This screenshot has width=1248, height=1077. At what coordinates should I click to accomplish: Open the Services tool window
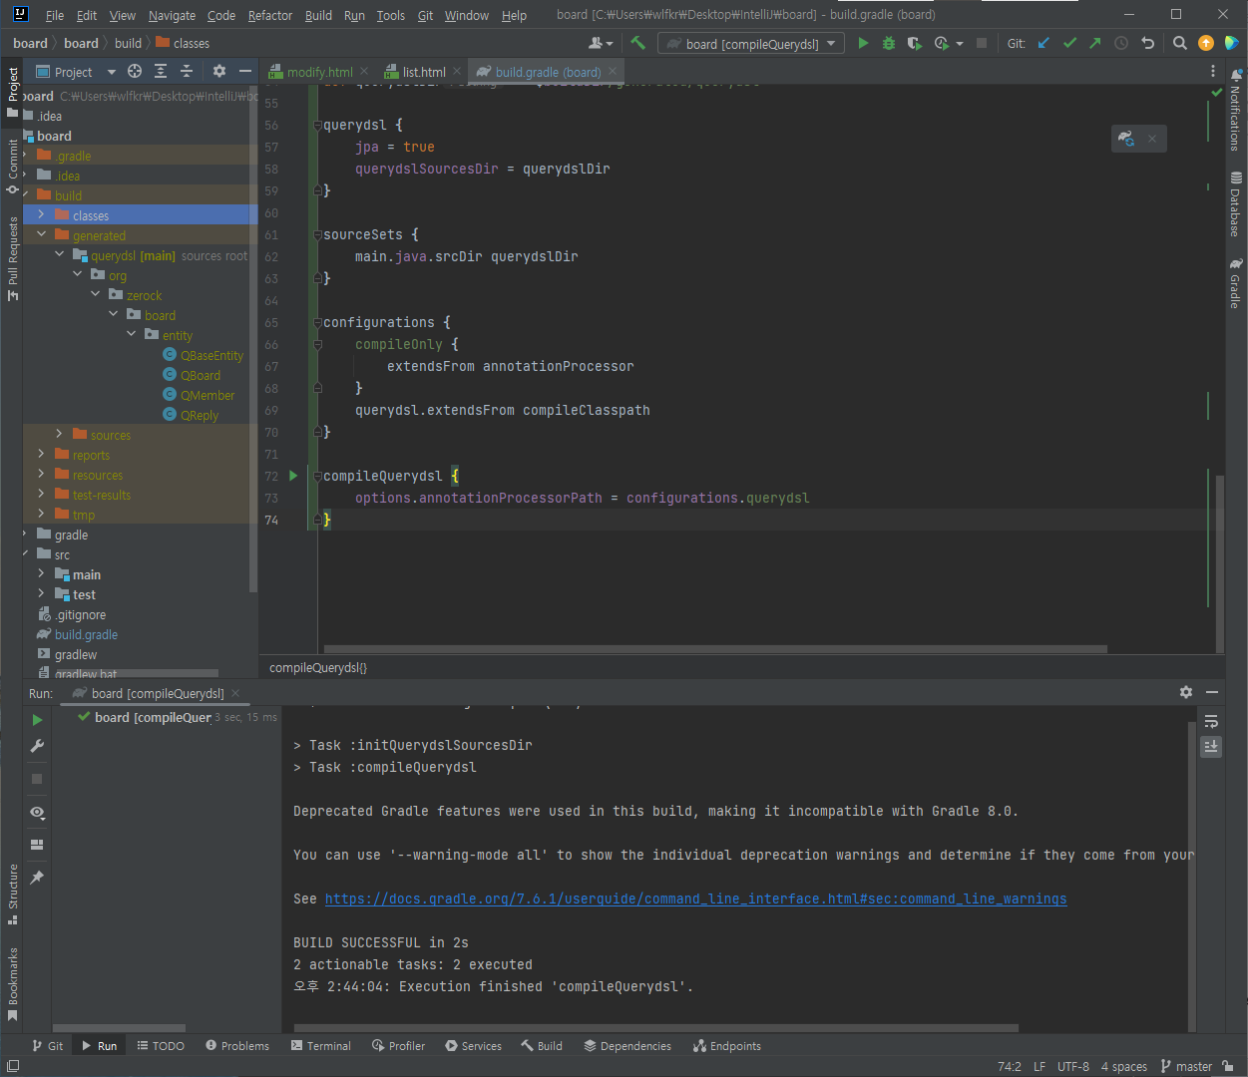[473, 1046]
